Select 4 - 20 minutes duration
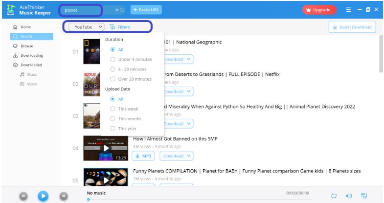This screenshot has height=203, width=384. click(x=113, y=69)
